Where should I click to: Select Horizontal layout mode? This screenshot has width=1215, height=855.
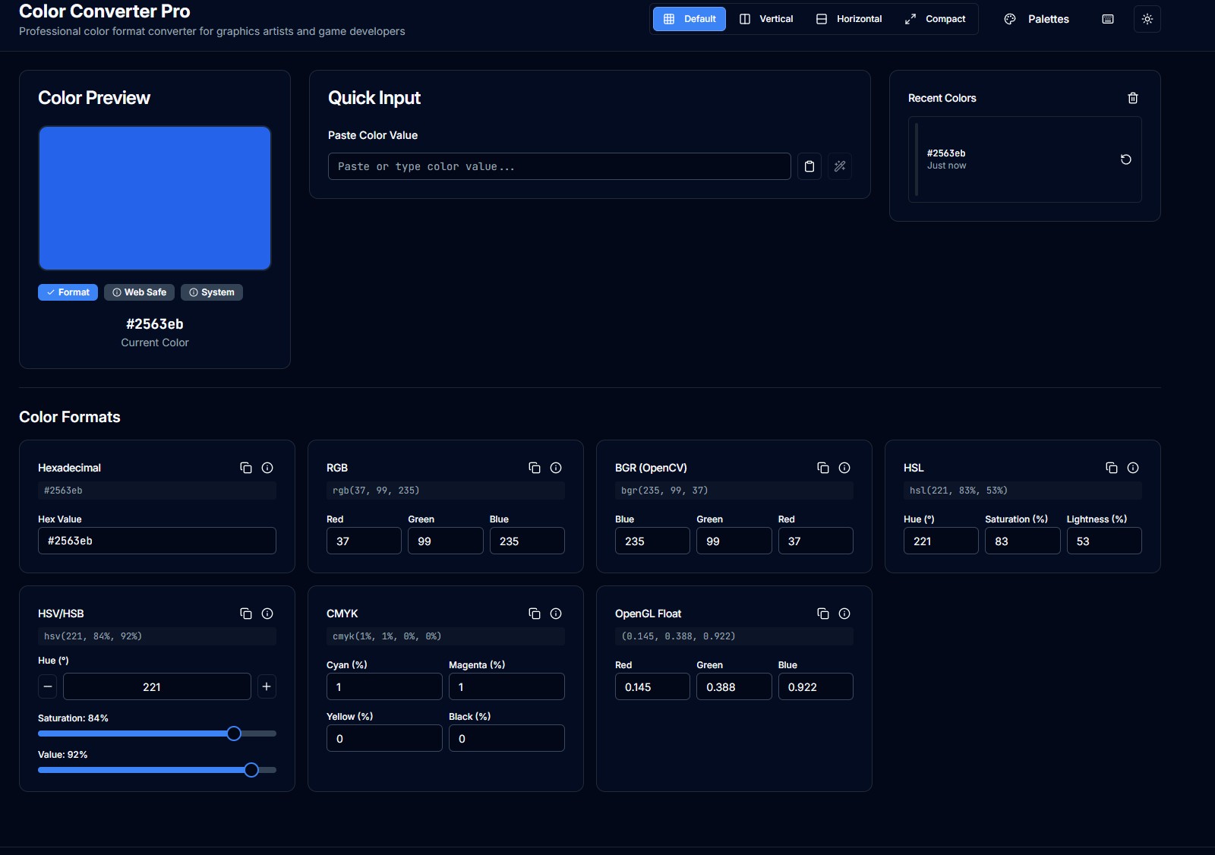[848, 19]
